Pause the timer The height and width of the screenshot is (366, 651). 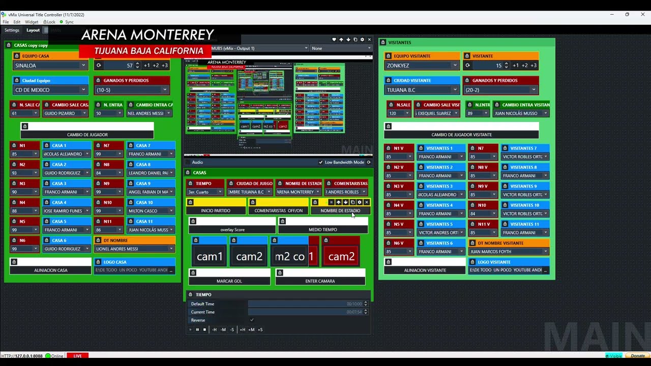pyautogui.click(x=197, y=329)
